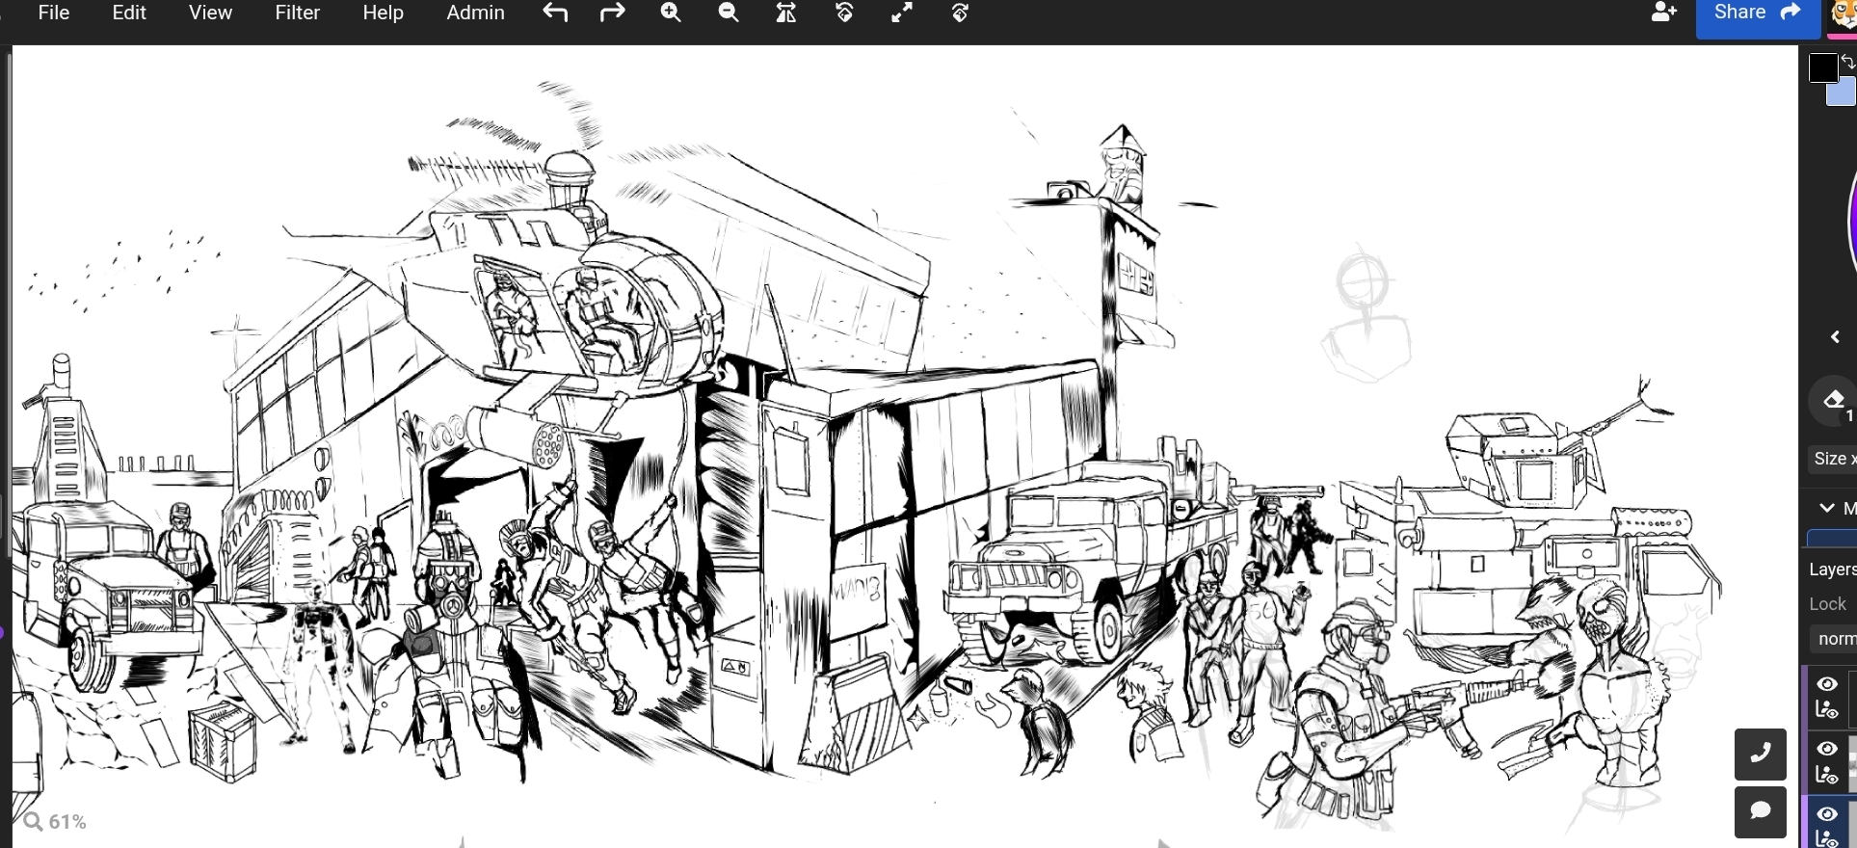Image resolution: width=1857 pixels, height=848 pixels.
Task: Expand the side panel with left chevron
Action: click(x=1835, y=336)
